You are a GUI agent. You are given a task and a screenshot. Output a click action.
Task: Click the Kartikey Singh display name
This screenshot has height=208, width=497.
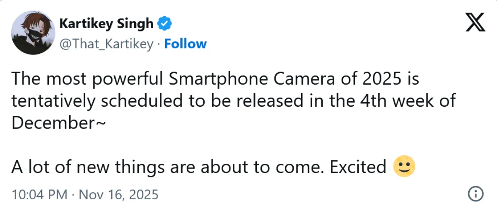point(106,24)
